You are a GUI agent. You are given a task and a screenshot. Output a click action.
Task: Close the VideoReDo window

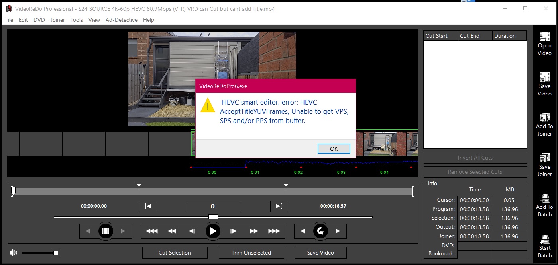pyautogui.click(x=546, y=8)
